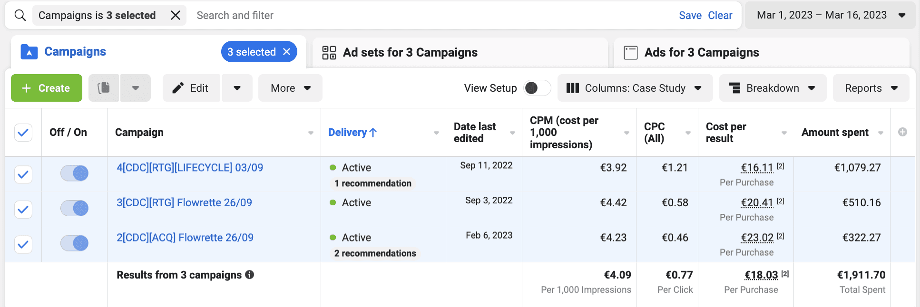Open info icon beside Results from 3 campaigns
This screenshot has width=920, height=307.
(249, 275)
